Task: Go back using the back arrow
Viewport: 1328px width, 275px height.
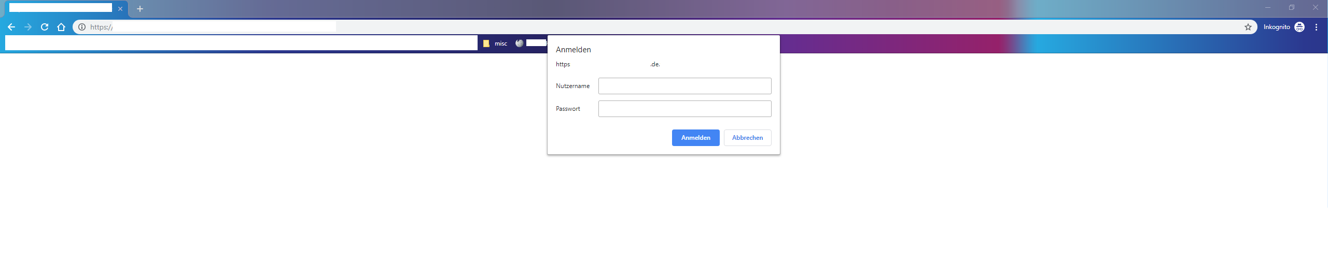Action: click(x=11, y=27)
